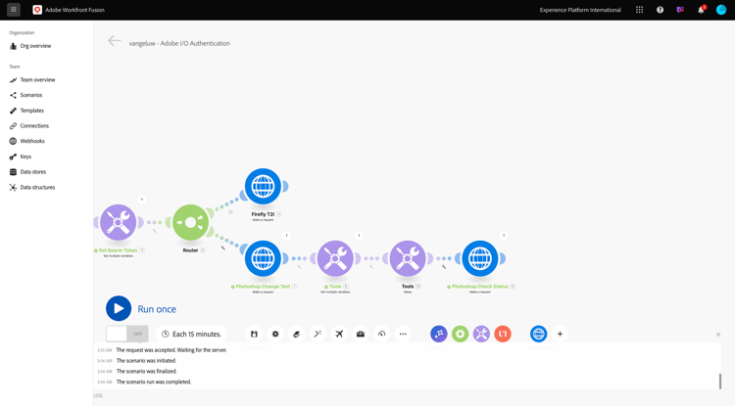Viewport: 735px width, 406px height.
Task: Go back using the back arrow
Action: pyautogui.click(x=115, y=41)
